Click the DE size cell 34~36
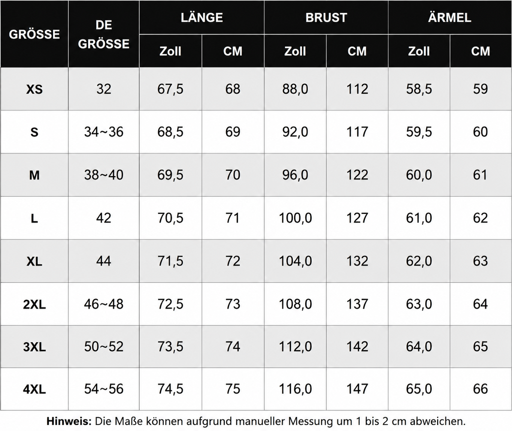Image resolution: width=512 pixels, height=431 pixels. click(104, 132)
